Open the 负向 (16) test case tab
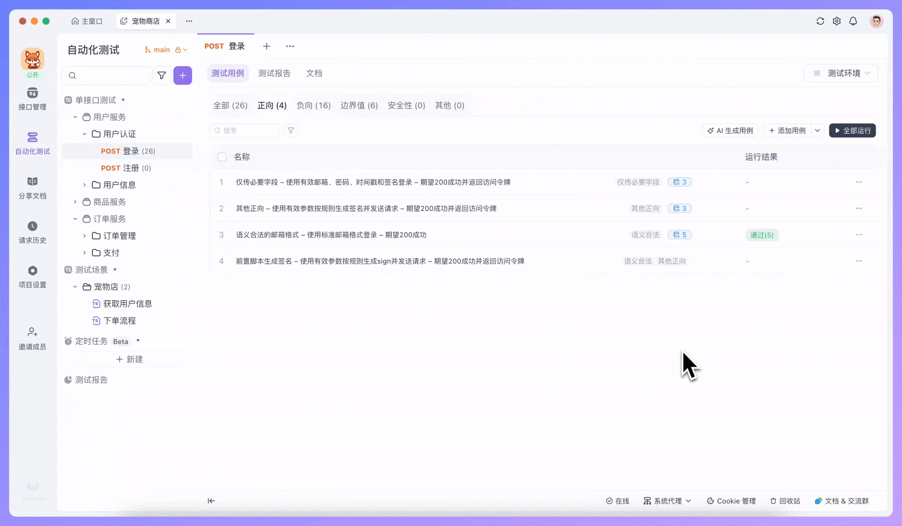 (313, 105)
